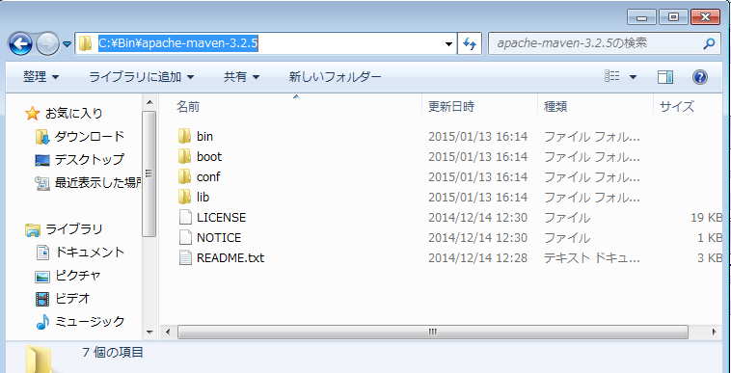This screenshot has height=373, width=731.
Task: Open the 共有 menu
Action: [241, 77]
